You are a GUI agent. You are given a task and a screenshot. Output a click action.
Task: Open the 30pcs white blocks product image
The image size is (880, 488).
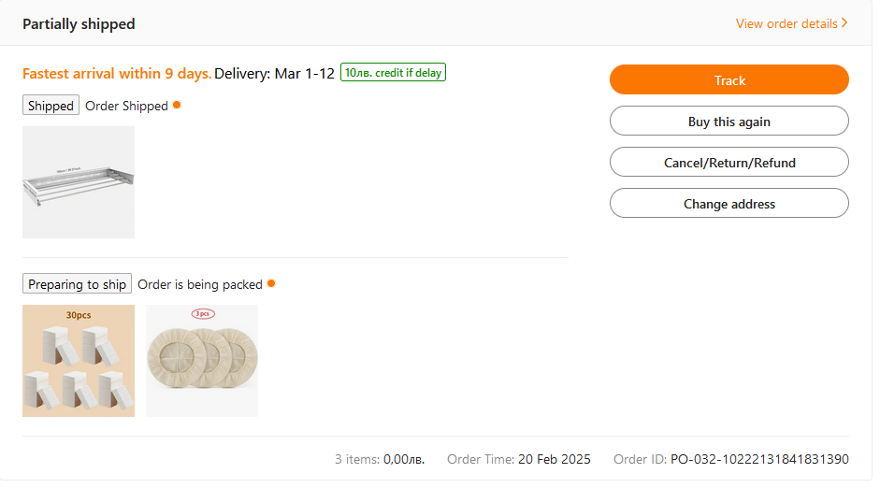click(79, 361)
